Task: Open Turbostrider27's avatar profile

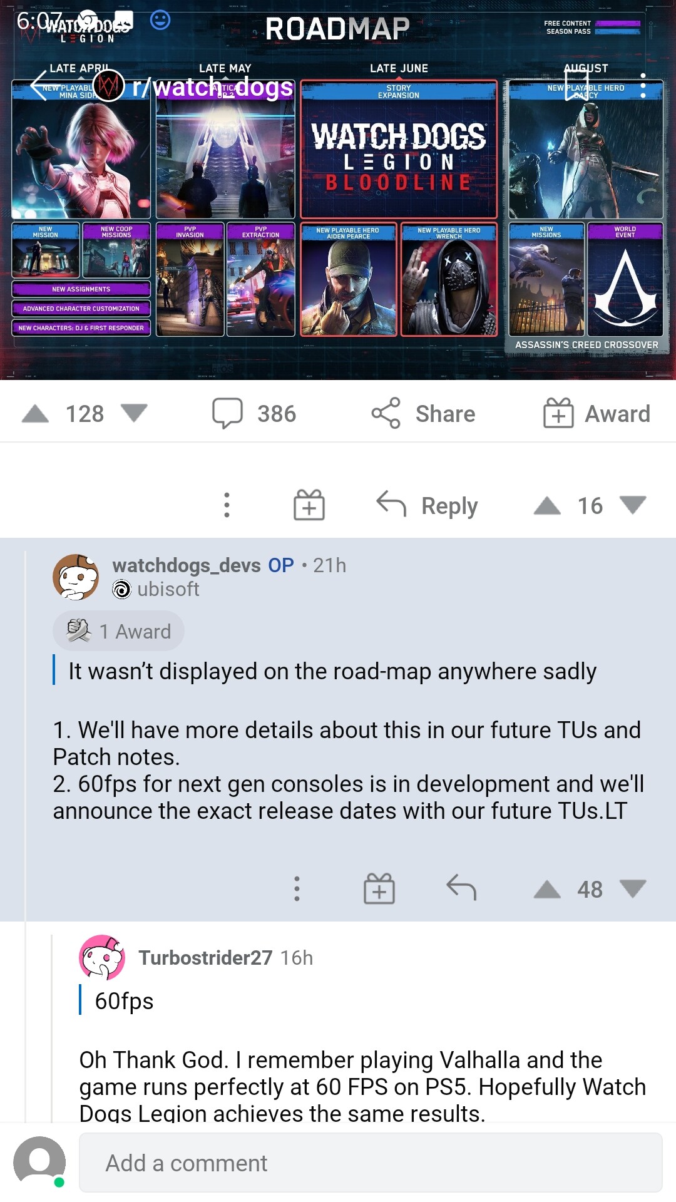Action: (102, 957)
